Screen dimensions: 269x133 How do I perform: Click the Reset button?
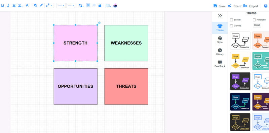point(257,25)
